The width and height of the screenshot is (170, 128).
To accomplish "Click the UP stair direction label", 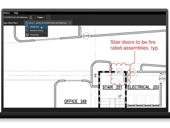I will point(120,96).
